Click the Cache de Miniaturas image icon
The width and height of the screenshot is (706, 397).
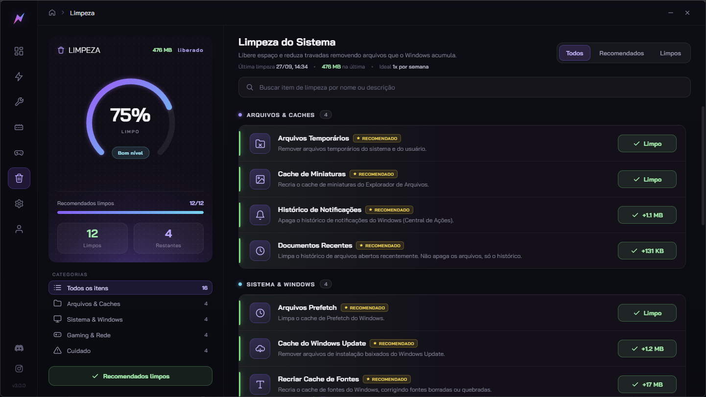click(260, 180)
